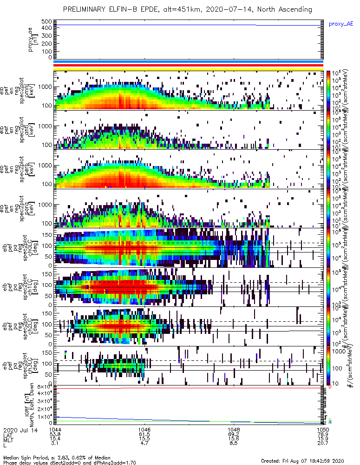Click the ch3LC panel color scale bar
The height and width of the screenshot is (465, 360).
(328, 365)
